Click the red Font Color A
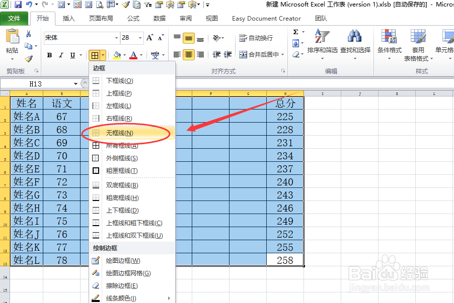 pyautogui.click(x=133, y=55)
